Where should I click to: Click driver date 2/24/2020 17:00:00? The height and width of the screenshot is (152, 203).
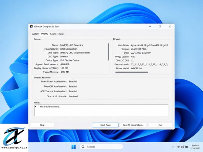tap(141, 53)
